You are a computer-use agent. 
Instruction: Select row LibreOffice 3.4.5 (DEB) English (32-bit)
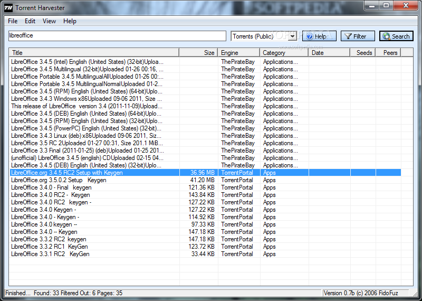click(x=205, y=165)
